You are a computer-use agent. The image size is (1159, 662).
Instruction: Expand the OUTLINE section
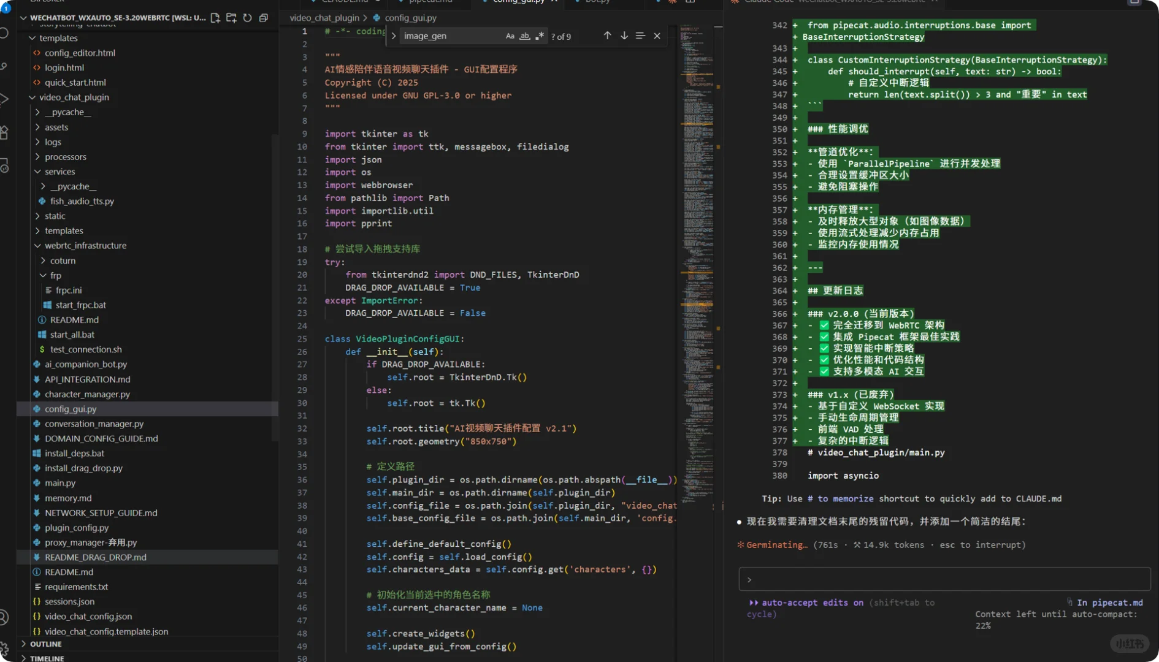23,644
